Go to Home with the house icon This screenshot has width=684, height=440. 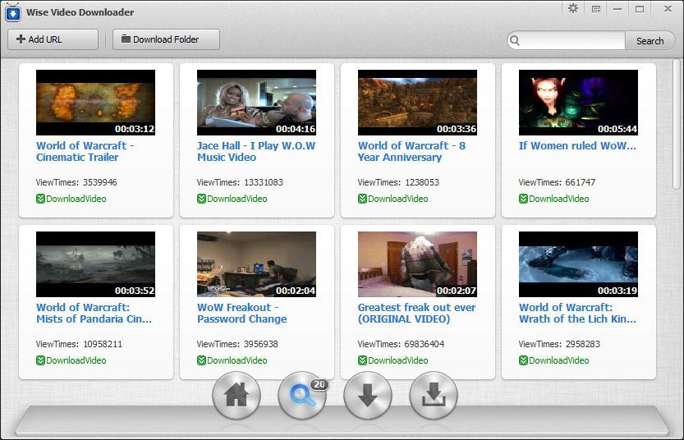click(x=236, y=396)
